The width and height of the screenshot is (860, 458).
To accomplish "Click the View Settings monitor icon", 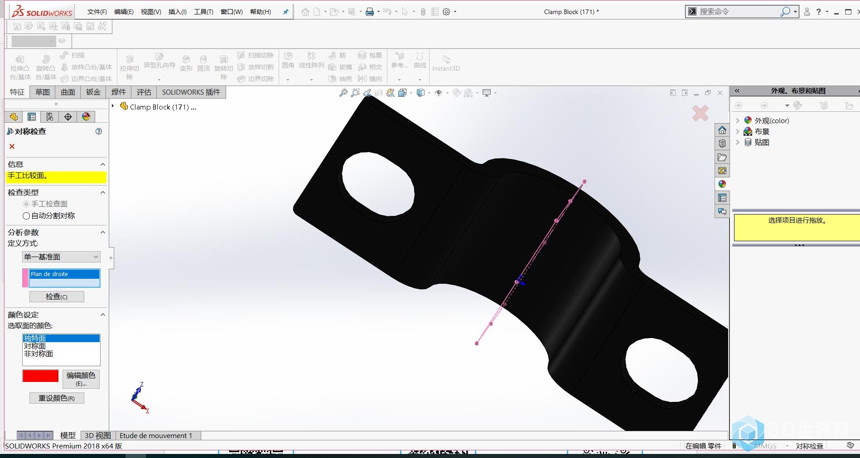I will (x=487, y=93).
